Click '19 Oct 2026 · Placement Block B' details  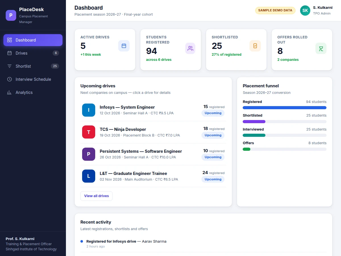pos(140,135)
